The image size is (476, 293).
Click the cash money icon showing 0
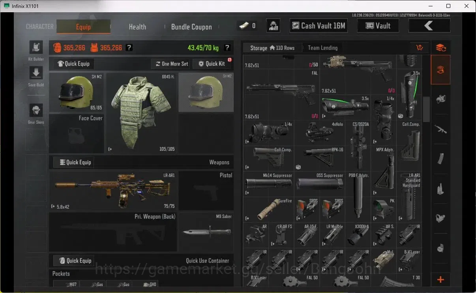pos(247,26)
